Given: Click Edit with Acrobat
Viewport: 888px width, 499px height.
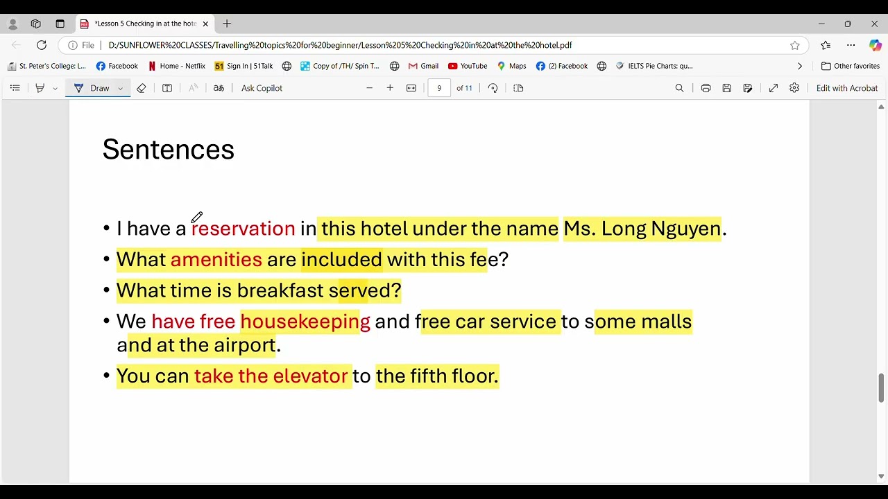Looking at the screenshot, I should (846, 88).
